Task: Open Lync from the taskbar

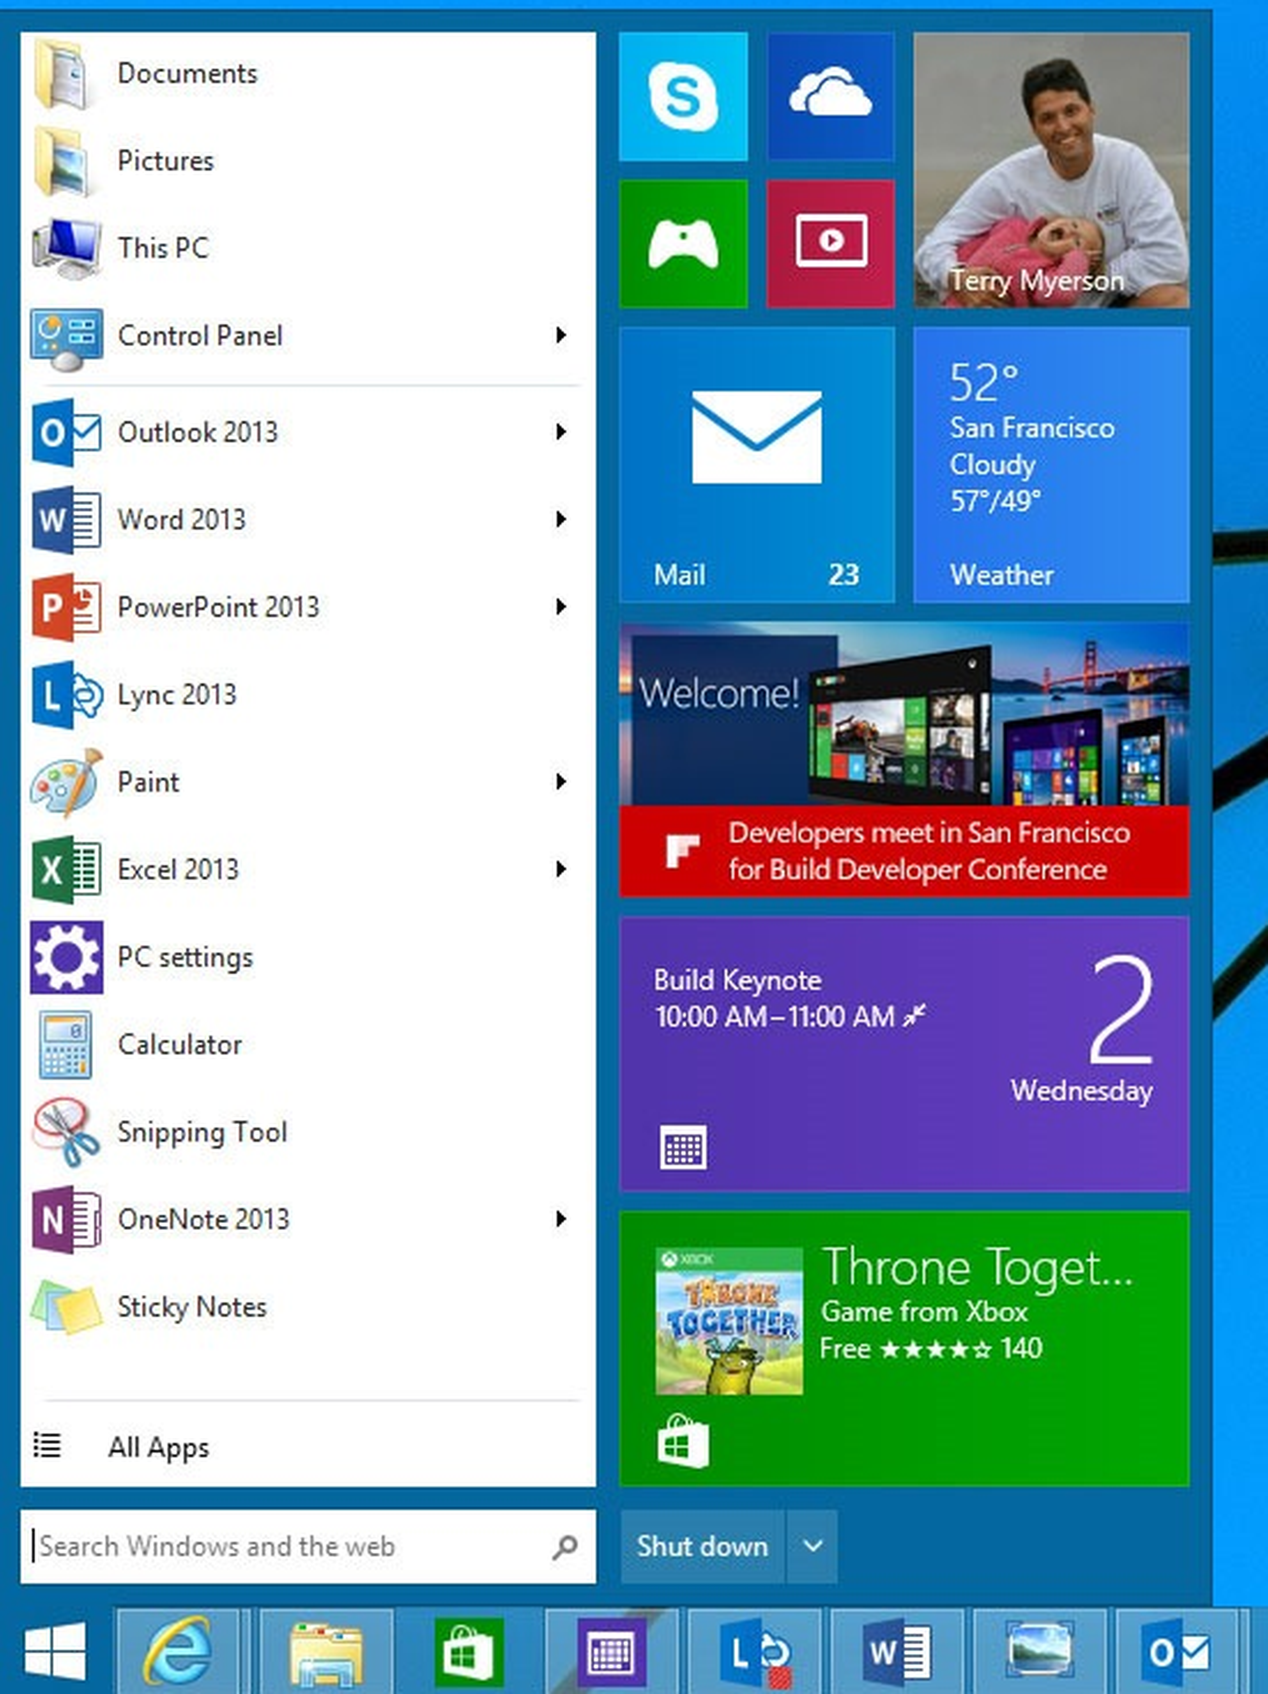Action: coord(754,1651)
